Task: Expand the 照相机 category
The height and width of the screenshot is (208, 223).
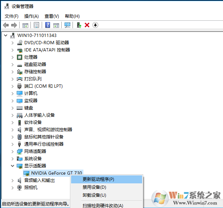Action: tap(13, 188)
